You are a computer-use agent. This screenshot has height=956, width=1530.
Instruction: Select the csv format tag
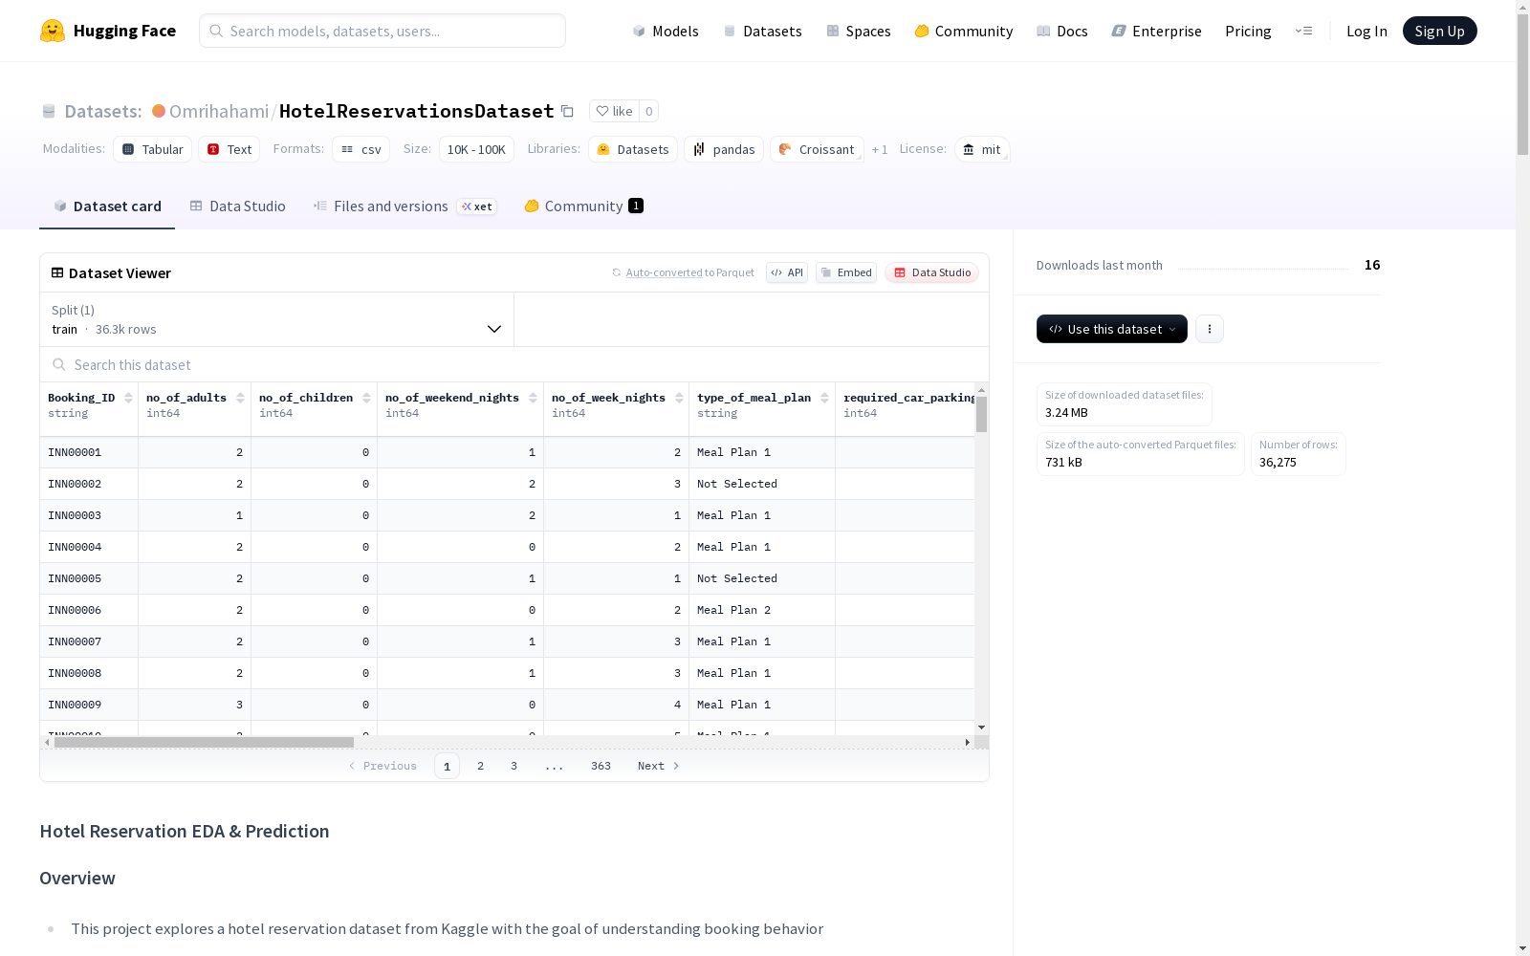pyautogui.click(x=361, y=149)
